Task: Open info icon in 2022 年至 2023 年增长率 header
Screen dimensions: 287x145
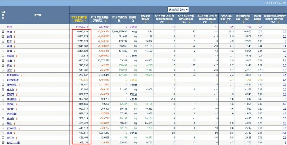Action: coord(211,22)
